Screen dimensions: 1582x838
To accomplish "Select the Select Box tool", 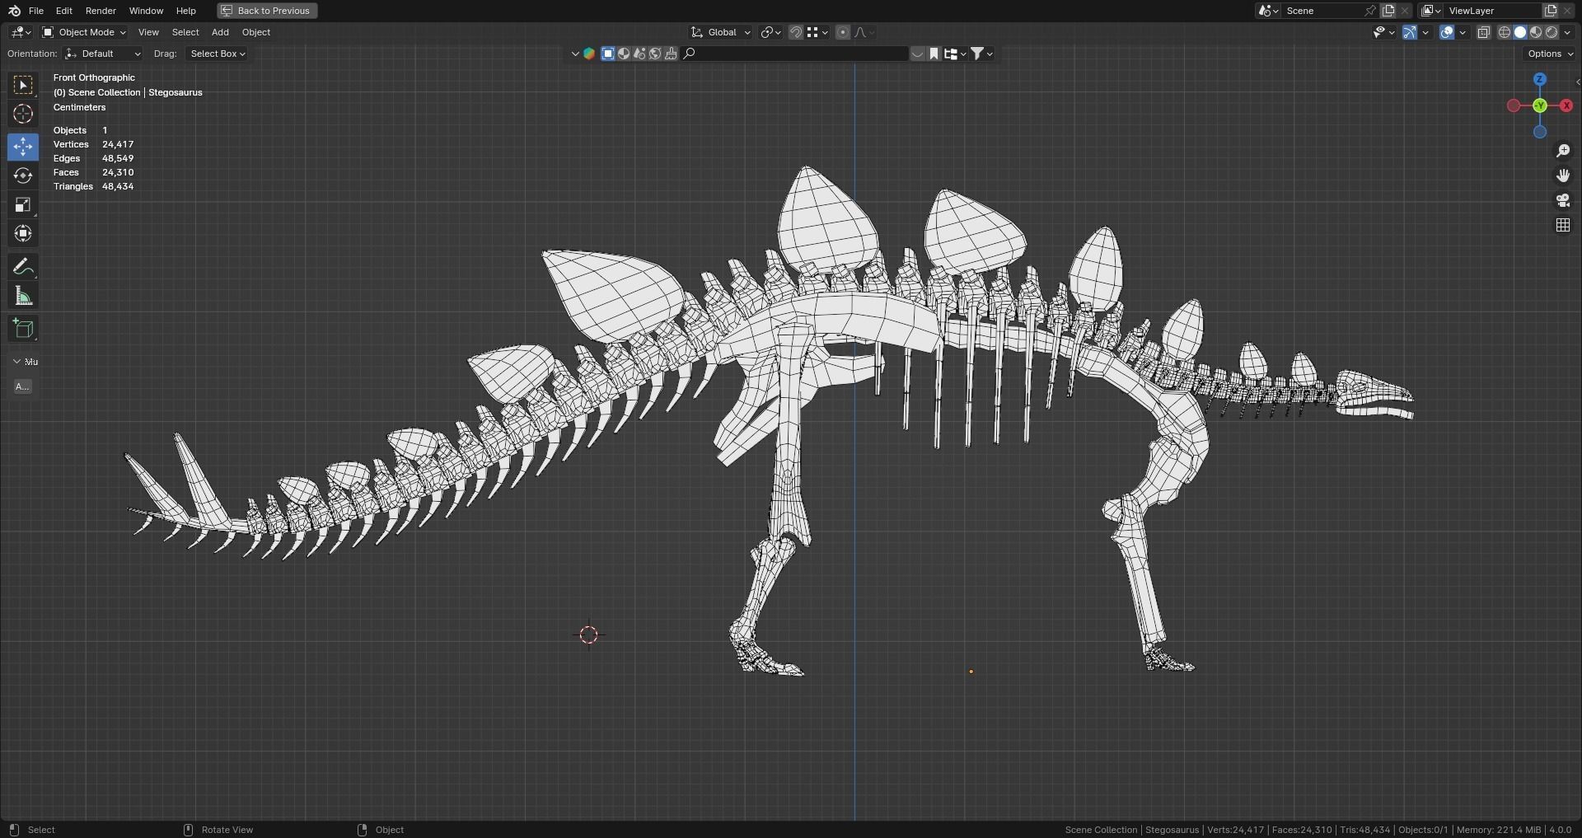I will (x=23, y=85).
